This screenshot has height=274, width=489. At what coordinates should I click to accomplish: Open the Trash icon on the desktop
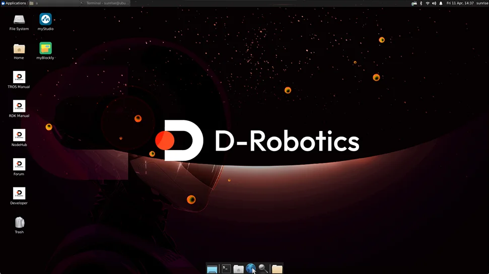(x=19, y=223)
